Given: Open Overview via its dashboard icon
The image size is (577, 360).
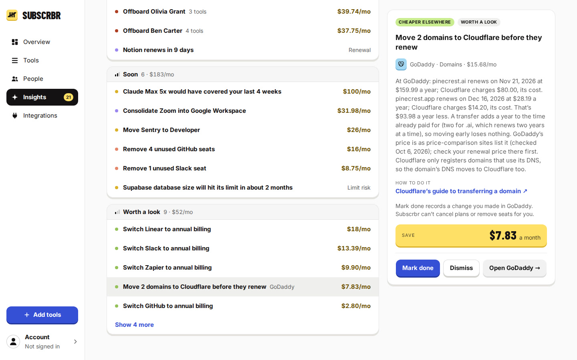Looking at the screenshot, I should [15, 42].
